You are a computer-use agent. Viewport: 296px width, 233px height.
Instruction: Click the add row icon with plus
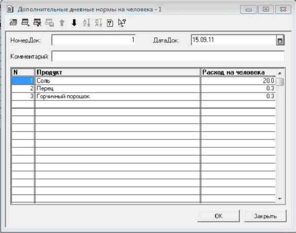(25, 22)
